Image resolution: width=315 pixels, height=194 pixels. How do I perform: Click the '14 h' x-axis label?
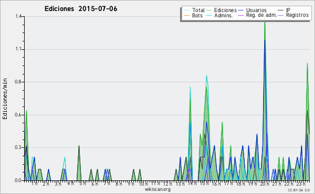click(192, 184)
